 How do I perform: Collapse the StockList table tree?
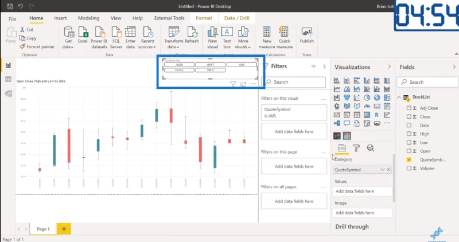pyautogui.click(x=399, y=97)
